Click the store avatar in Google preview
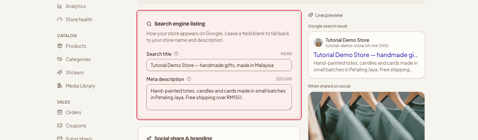478x140 pixels. 318,42
